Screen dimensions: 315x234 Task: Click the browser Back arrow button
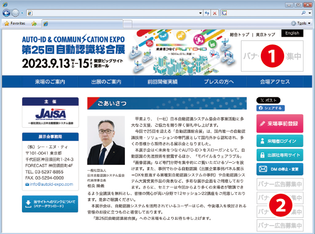[6, 13]
